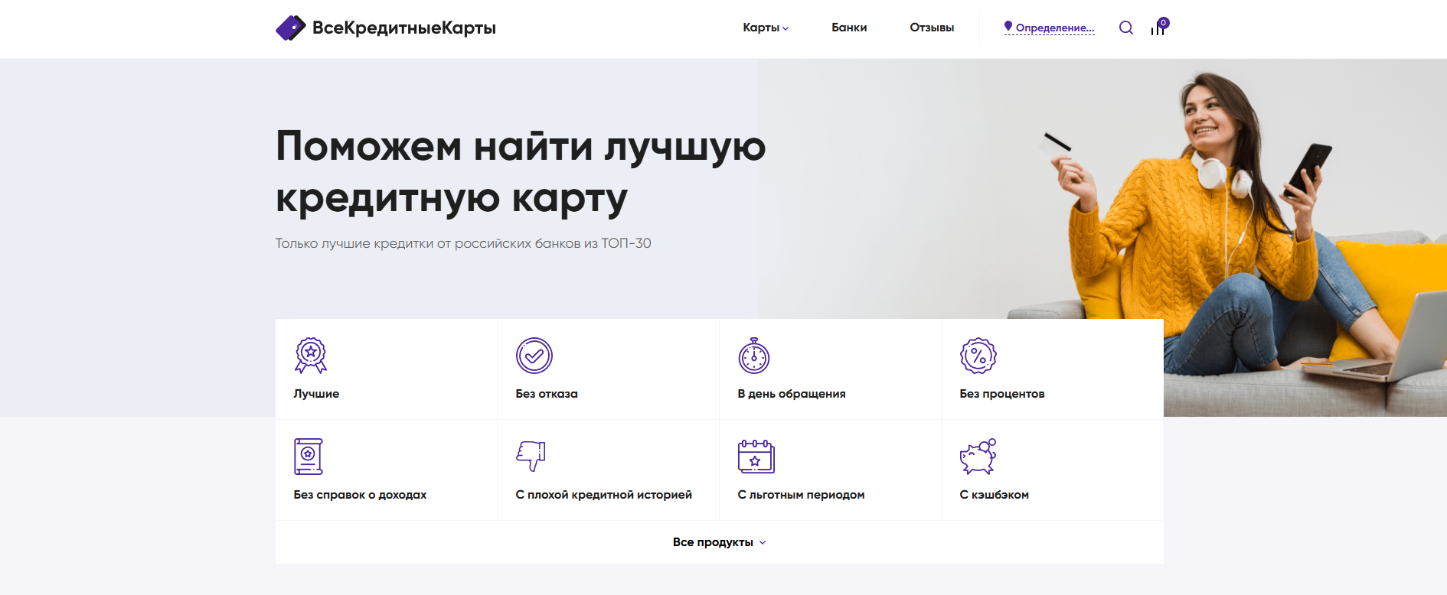Click the certificate document icon for Без справок
Viewport: 1447px width, 595px height.
click(x=309, y=457)
